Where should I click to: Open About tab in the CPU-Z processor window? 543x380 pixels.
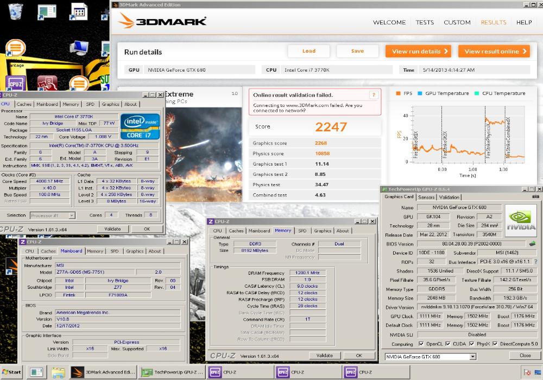130,104
